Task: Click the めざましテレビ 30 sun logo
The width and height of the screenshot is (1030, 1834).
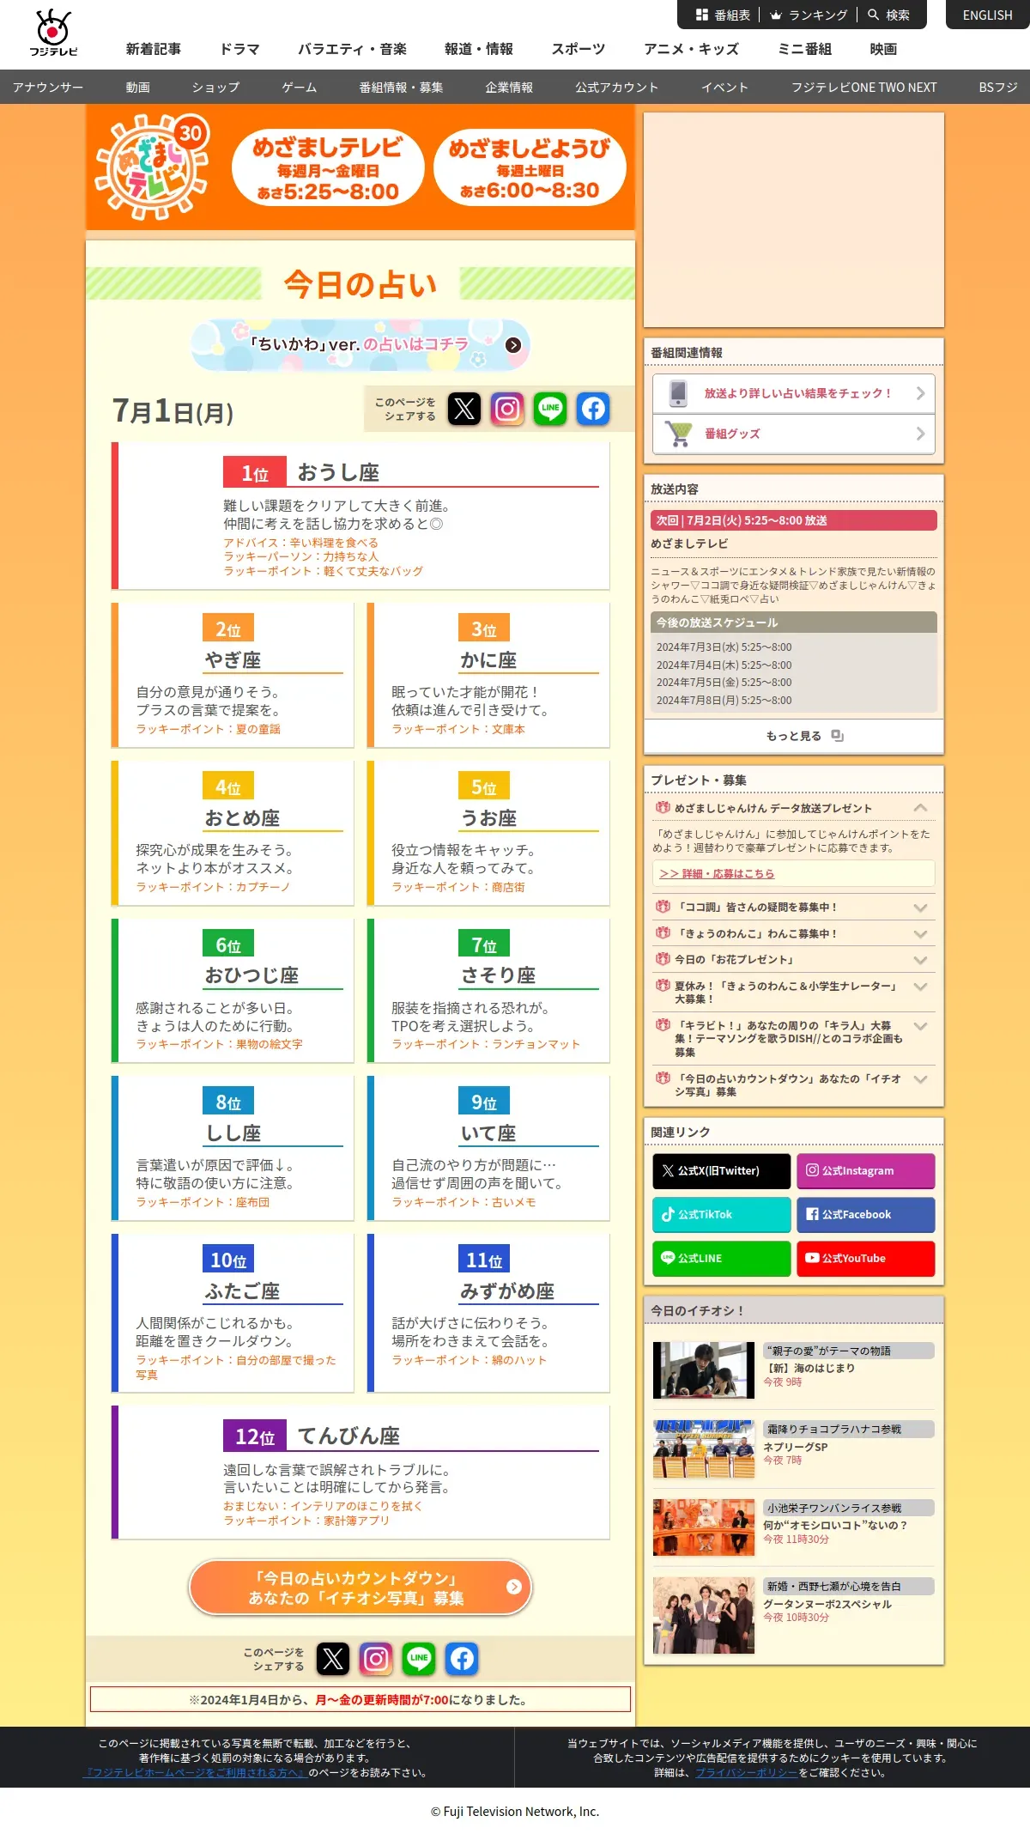Action: (153, 167)
